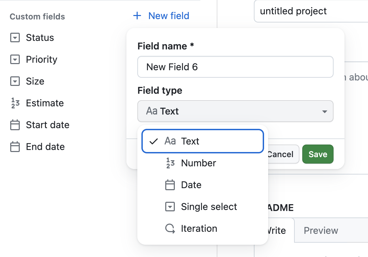Select the Estimate number field icon

pos(15,103)
